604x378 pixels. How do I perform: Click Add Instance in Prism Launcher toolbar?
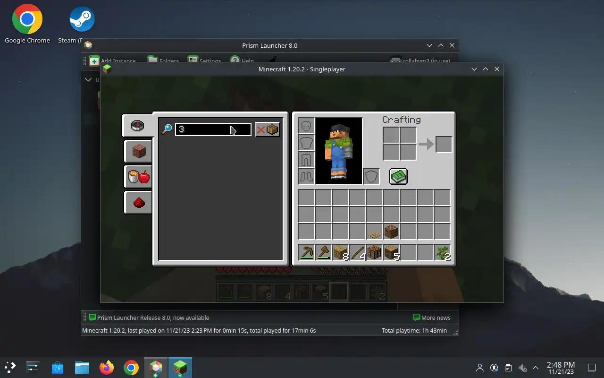click(x=112, y=61)
